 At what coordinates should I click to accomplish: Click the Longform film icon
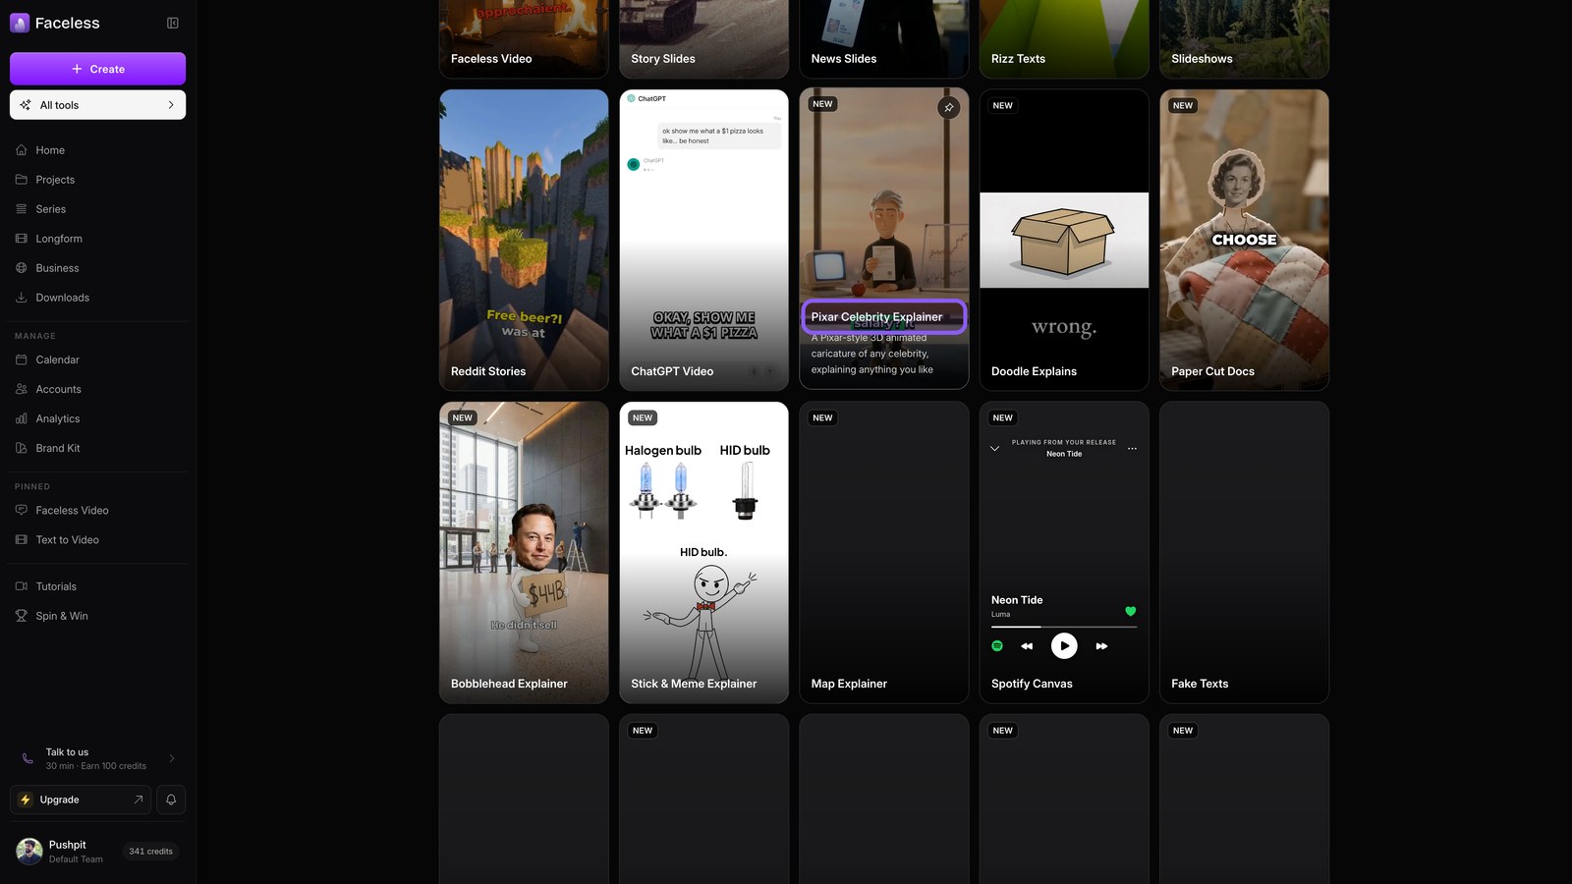click(x=22, y=239)
